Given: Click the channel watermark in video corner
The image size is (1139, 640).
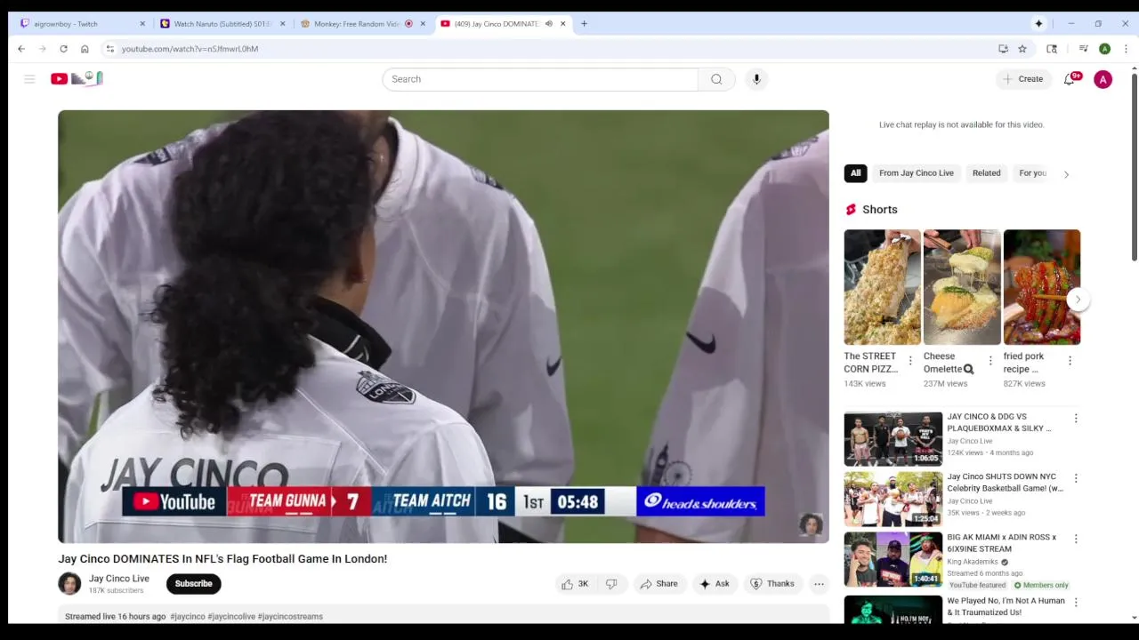Looking at the screenshot, I should click(x=810, y=524).
